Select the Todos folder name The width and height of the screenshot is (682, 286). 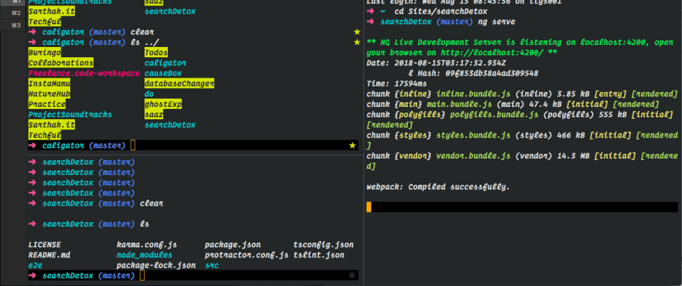coord(156,53)
